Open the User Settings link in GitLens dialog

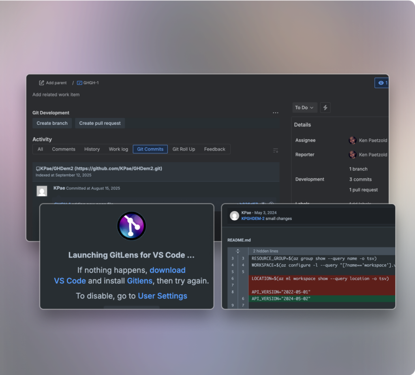162,296
